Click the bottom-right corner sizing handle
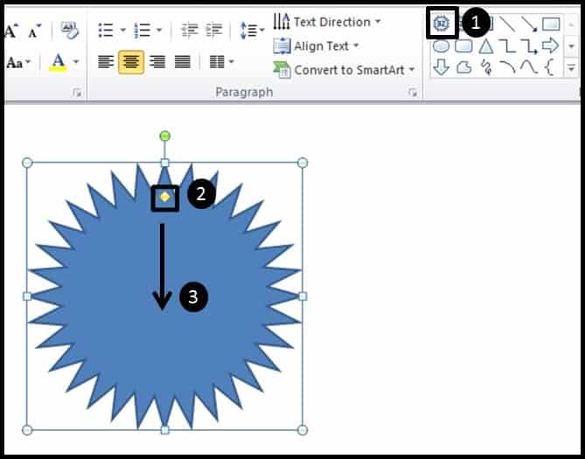The width and height of the screenshot is (585, 459). pyautogui.click(x=303, y=430)
